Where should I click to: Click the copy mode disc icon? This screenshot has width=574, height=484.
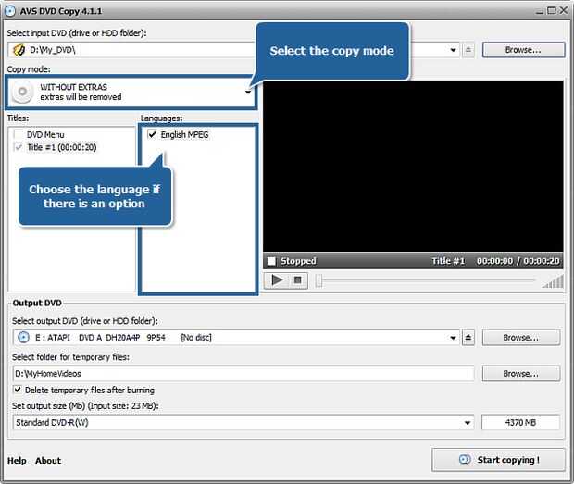click(22, 92)
